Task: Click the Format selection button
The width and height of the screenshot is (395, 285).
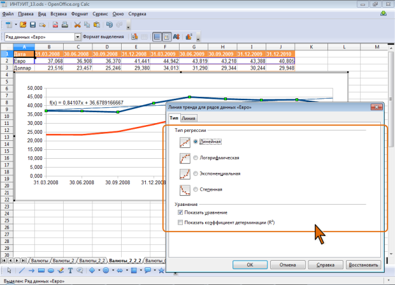Action: (x=103, y=37)
